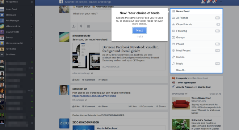Click the add location pin icon

click(81, 26)
